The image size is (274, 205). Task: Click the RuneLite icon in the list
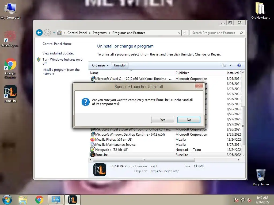tap(92, 155)
